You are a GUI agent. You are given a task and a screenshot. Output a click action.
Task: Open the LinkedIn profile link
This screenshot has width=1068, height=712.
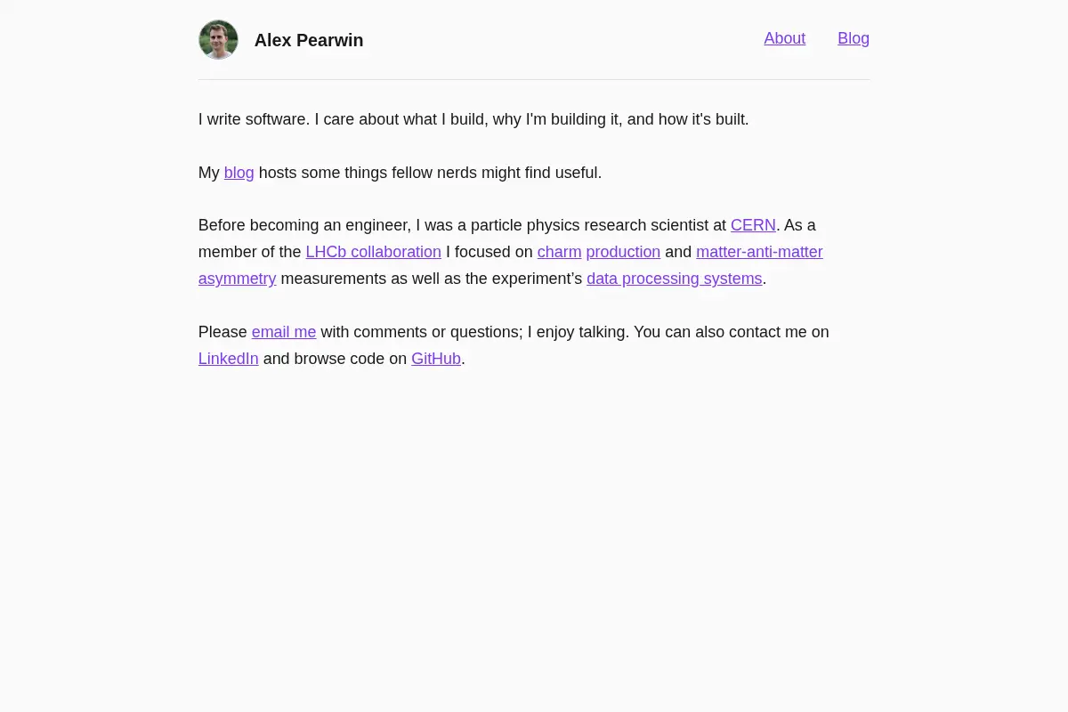[229, 359]
